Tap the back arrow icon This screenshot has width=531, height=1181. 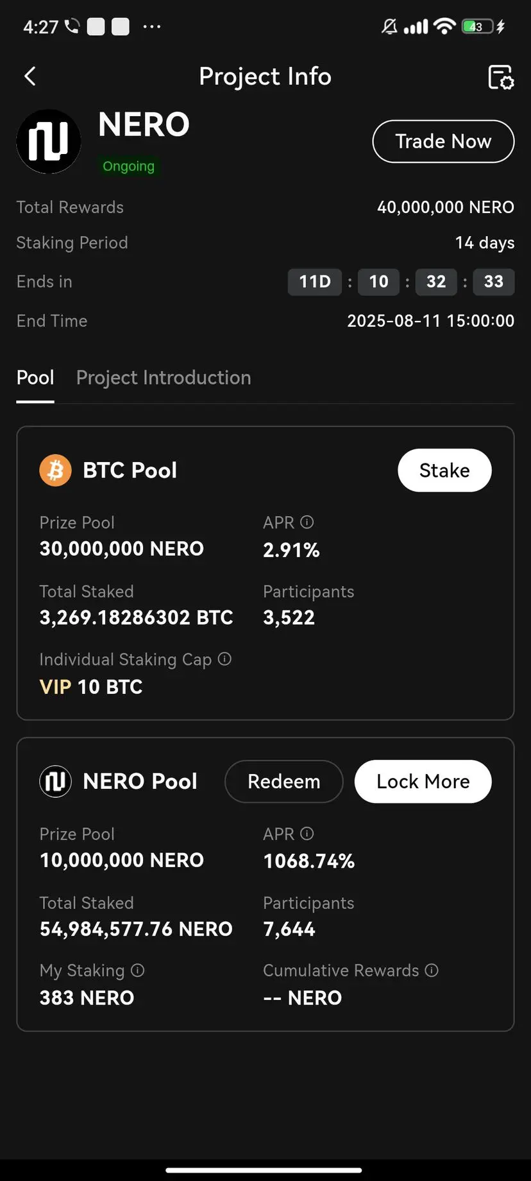[x=29, y=76]
